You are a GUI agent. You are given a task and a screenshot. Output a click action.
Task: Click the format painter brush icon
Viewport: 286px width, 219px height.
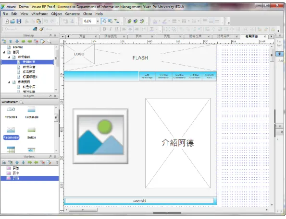point(42,29)
